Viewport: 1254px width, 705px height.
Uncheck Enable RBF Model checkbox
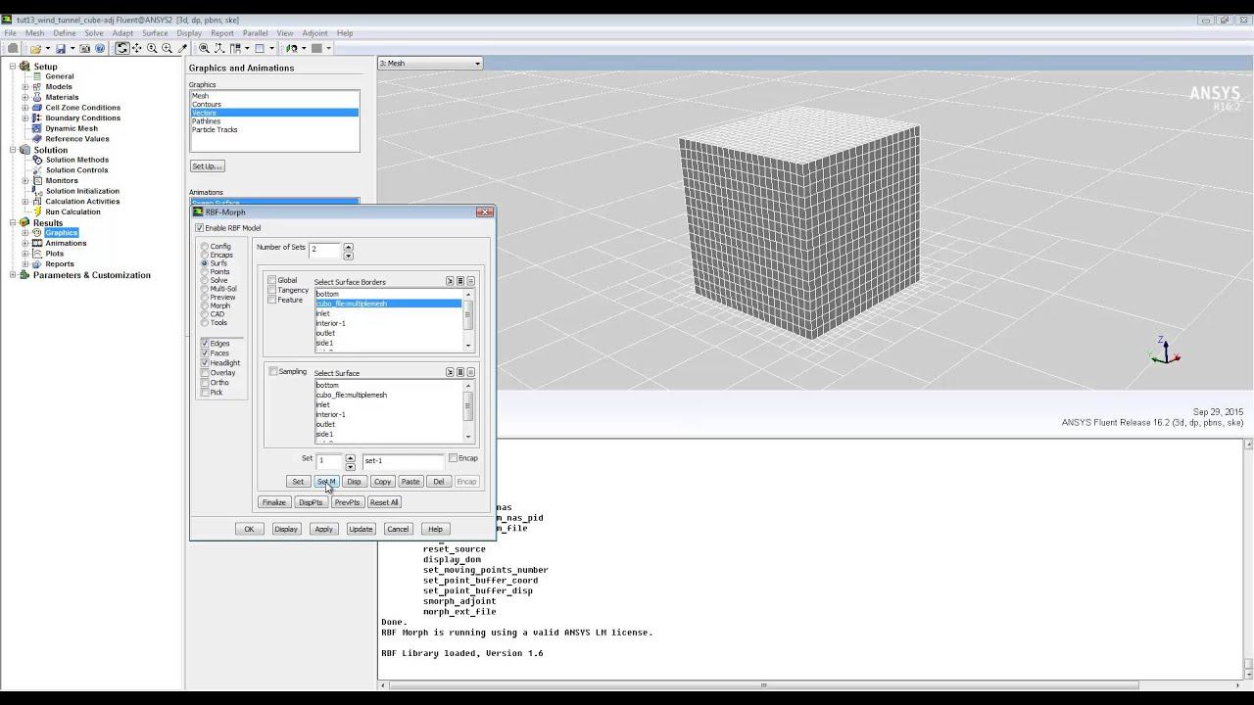[x=200, y=228]
